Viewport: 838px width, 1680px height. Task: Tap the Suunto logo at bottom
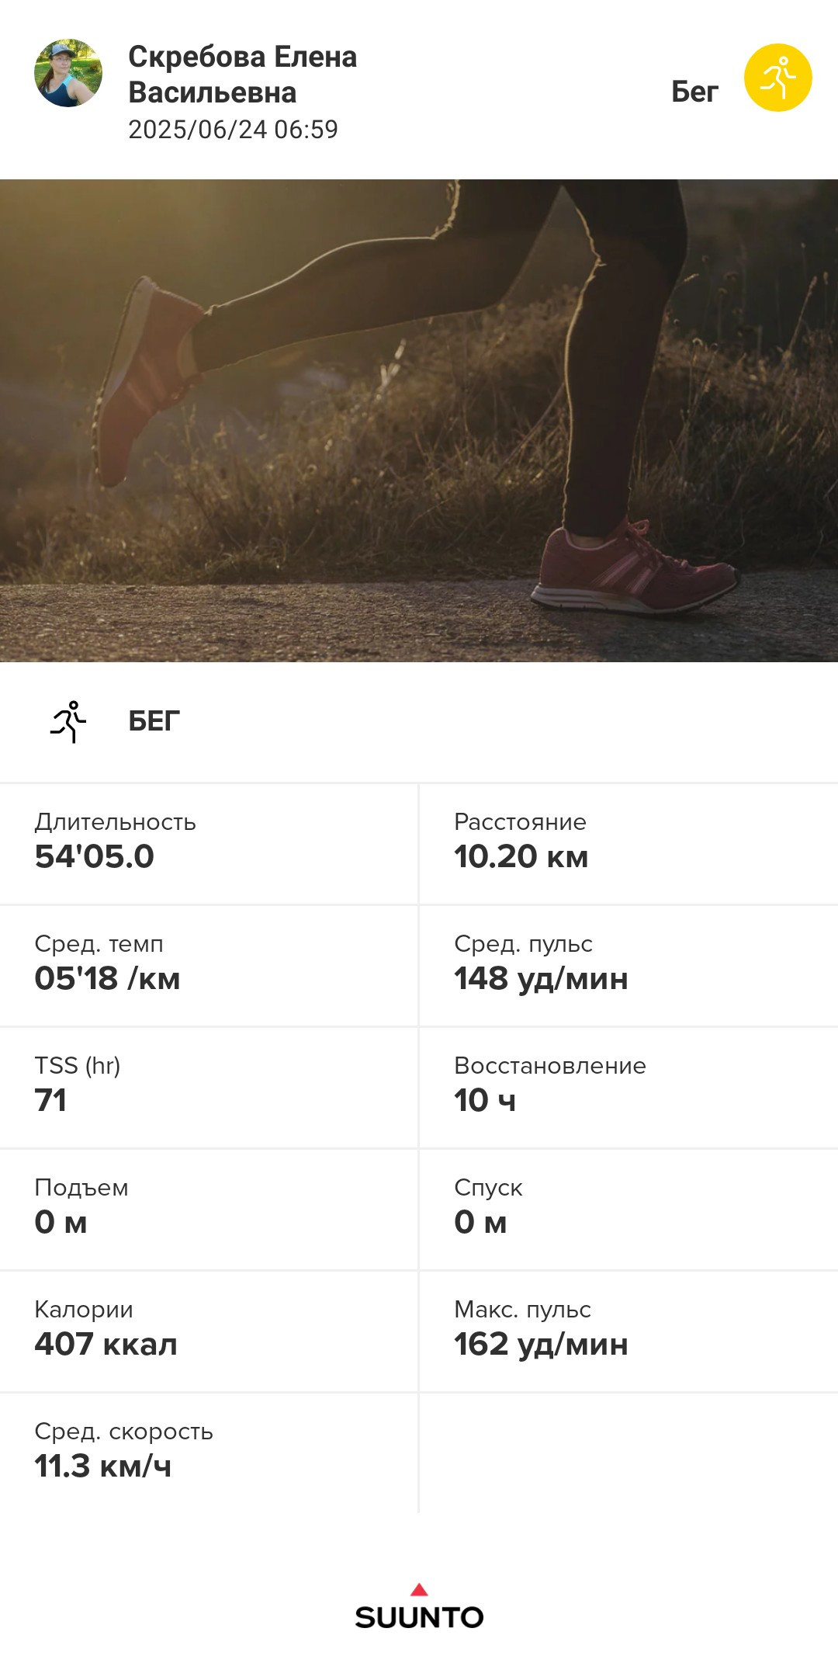[x=419, y=1607]
